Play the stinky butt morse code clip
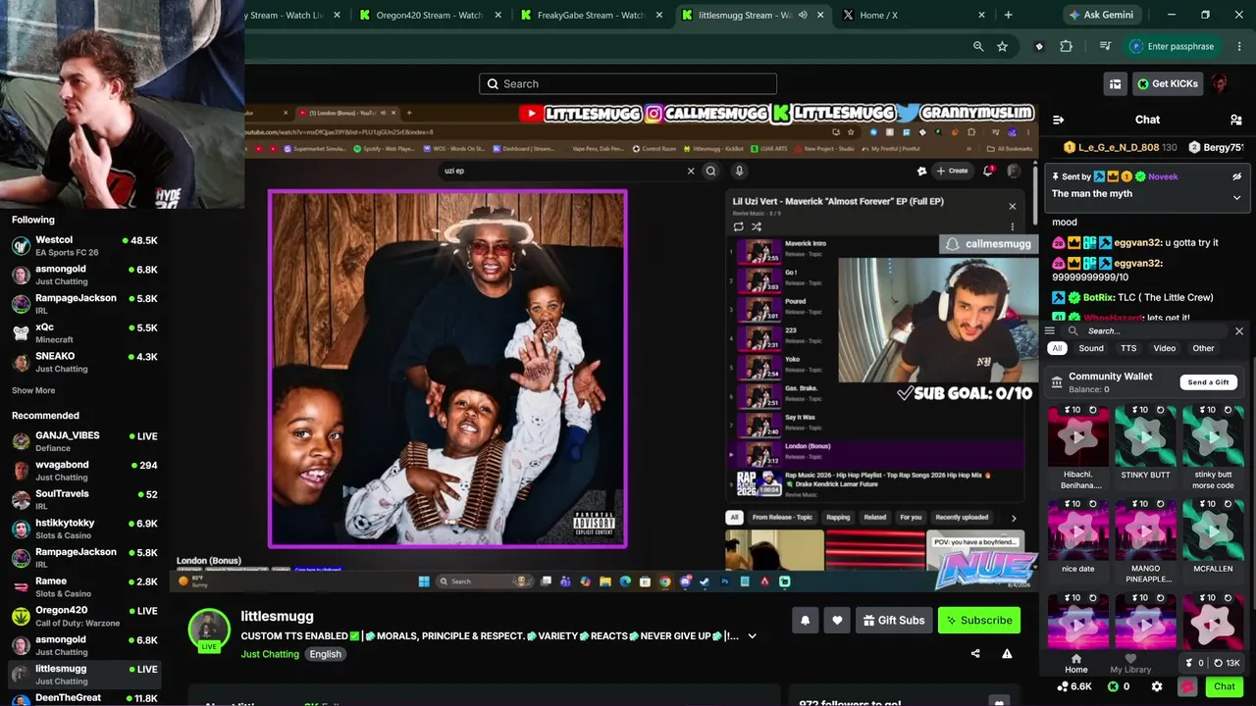Viewport: 1256px width, 706px height. tap(1213, 436)
